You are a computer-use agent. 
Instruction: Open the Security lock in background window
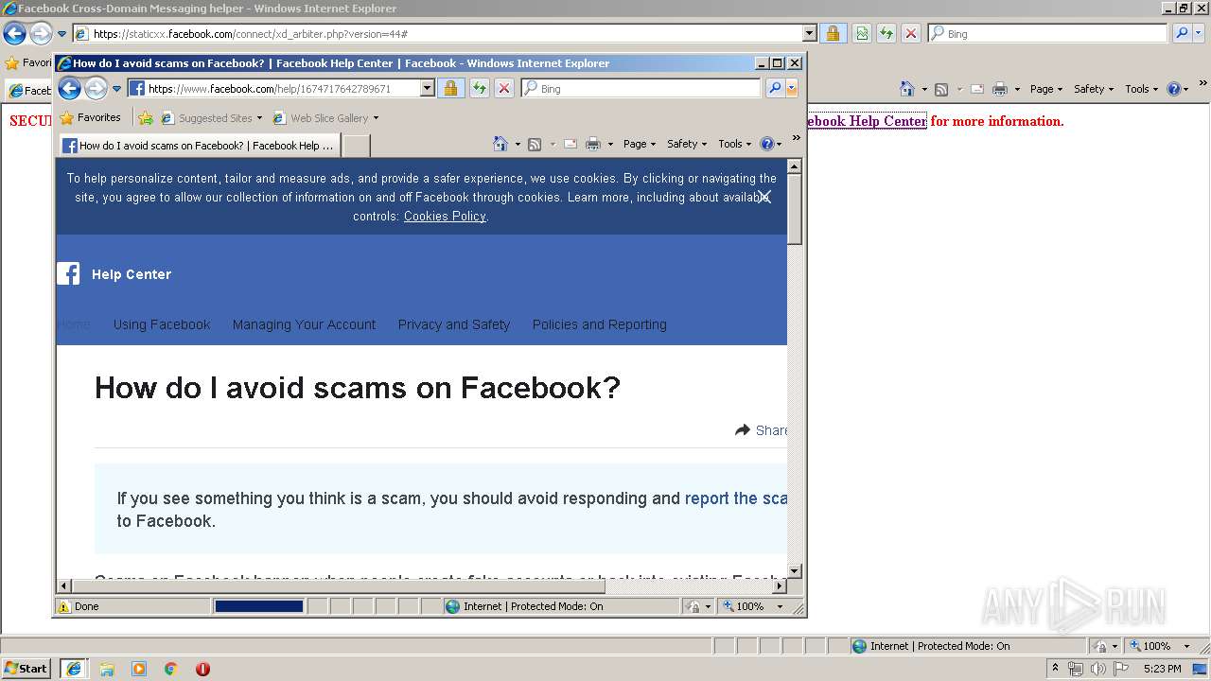[x=833, y=33]
